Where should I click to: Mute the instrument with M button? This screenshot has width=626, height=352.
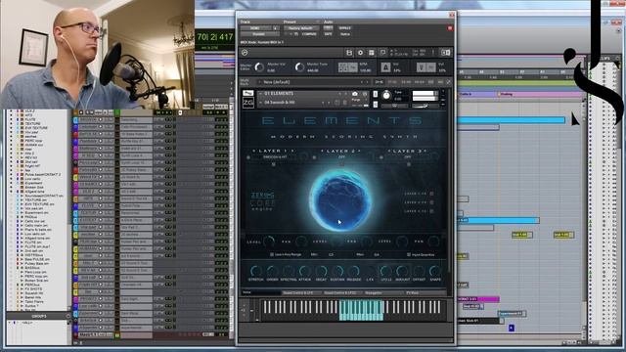[x=376, y=105]
